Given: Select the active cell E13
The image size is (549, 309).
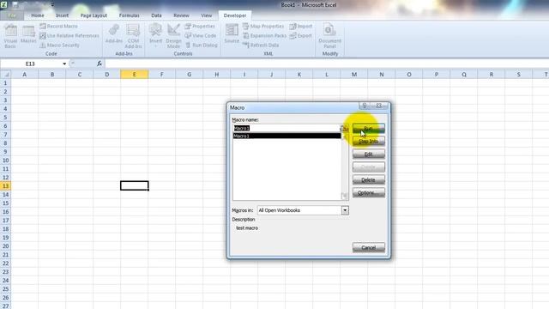Looking at the screenshot, I should click(x=135, y=185).
